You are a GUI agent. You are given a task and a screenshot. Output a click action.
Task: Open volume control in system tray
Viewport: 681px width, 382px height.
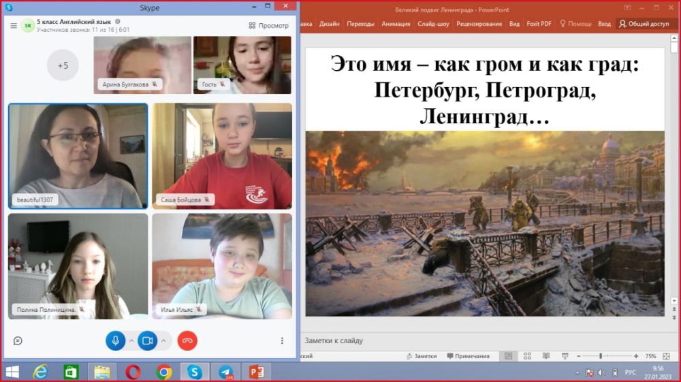point(602,372)
